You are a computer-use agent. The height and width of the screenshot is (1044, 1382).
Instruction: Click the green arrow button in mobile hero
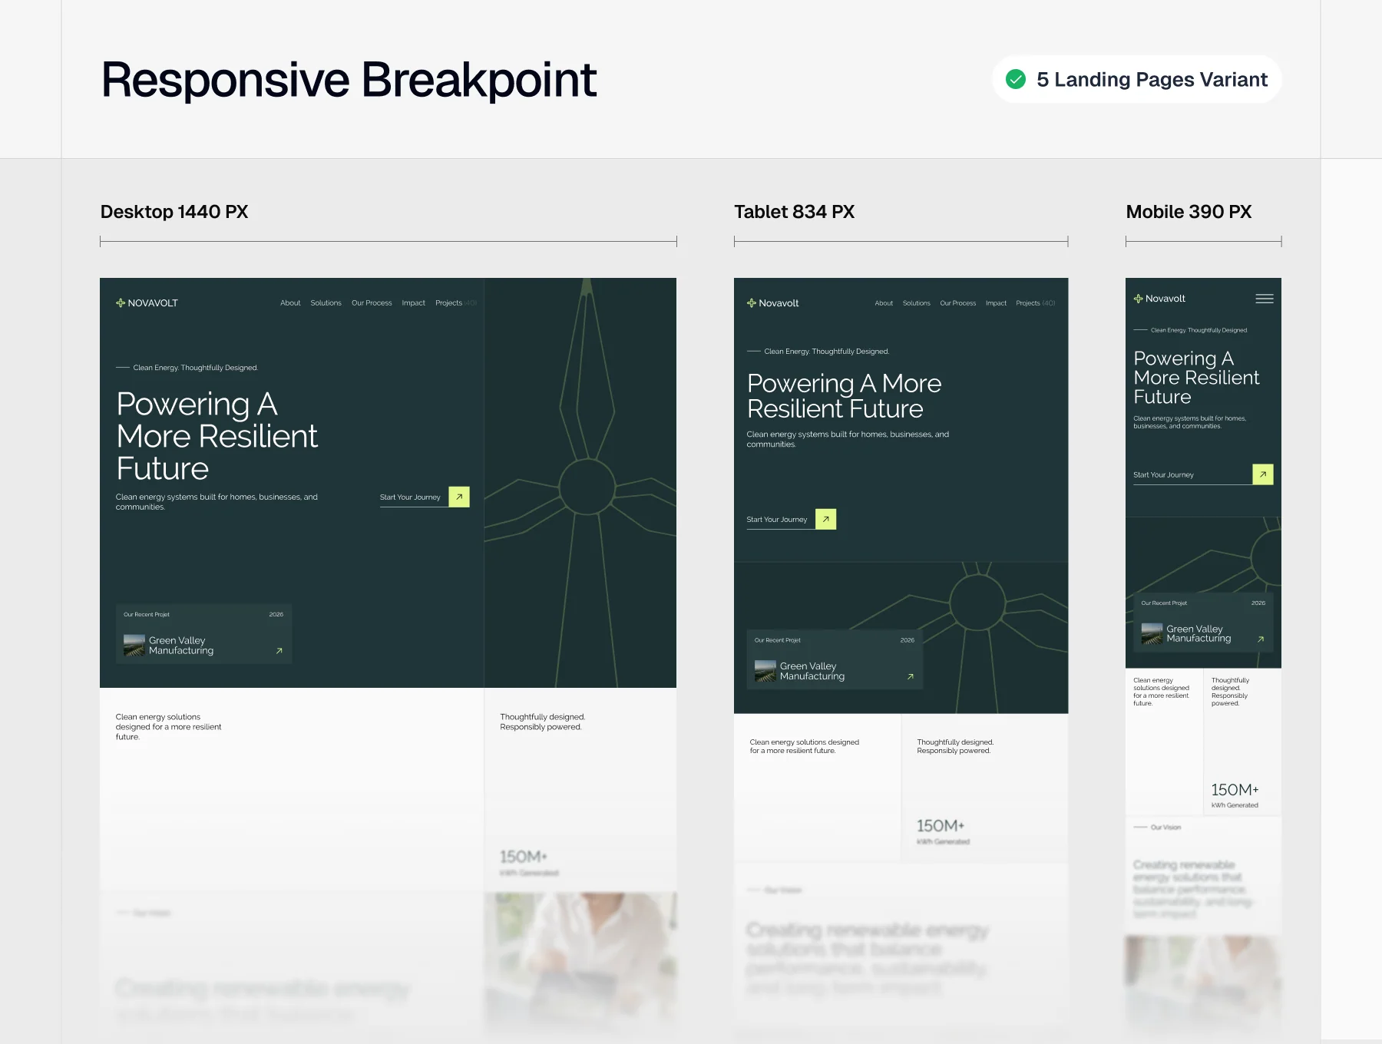coord(1263,474)
